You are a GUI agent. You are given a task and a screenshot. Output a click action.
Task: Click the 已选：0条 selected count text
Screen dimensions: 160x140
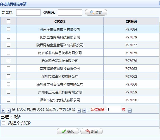coord(11,117)
